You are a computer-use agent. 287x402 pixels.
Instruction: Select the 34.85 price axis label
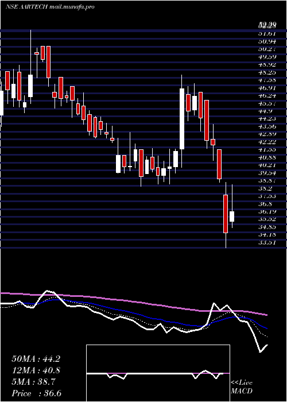(x=267, y=227)
